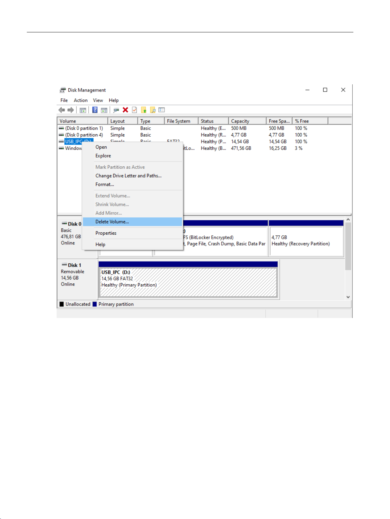Sort by the Status column header
Screen dimensions: 390x519
213,121
